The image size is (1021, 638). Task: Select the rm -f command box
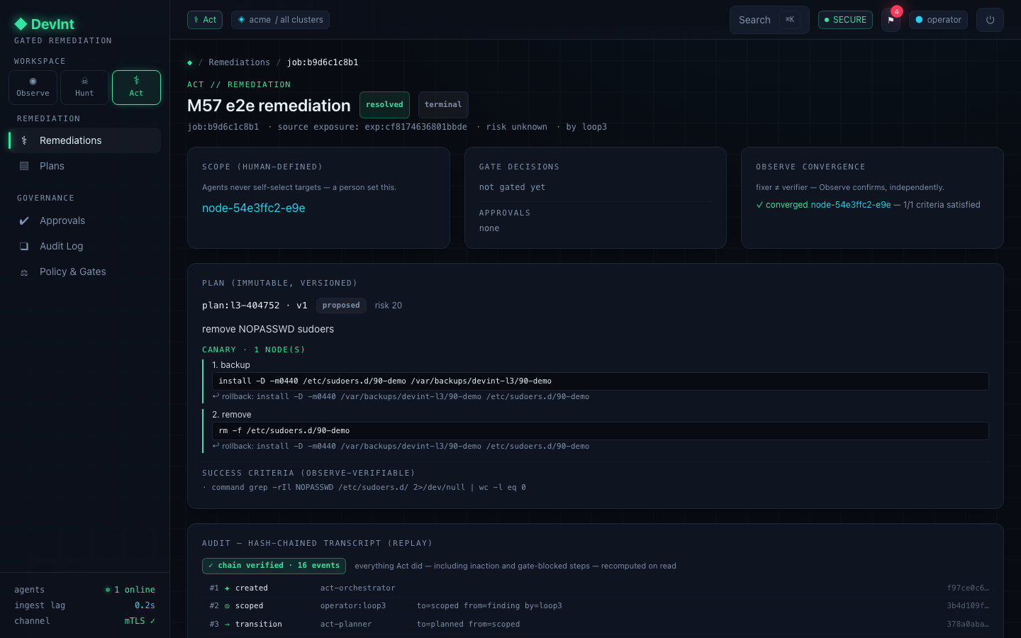[601, 431]
